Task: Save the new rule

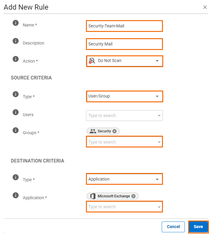Action: 198,227
